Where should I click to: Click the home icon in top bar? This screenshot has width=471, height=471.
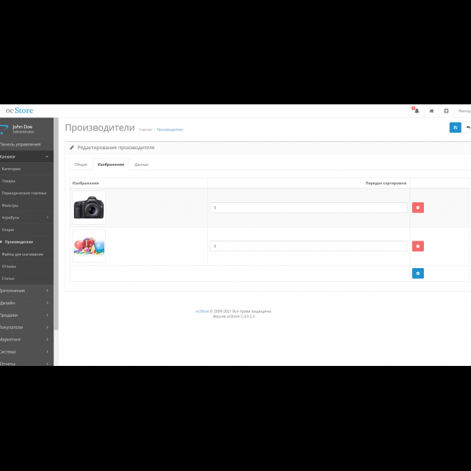coord(431,111)
